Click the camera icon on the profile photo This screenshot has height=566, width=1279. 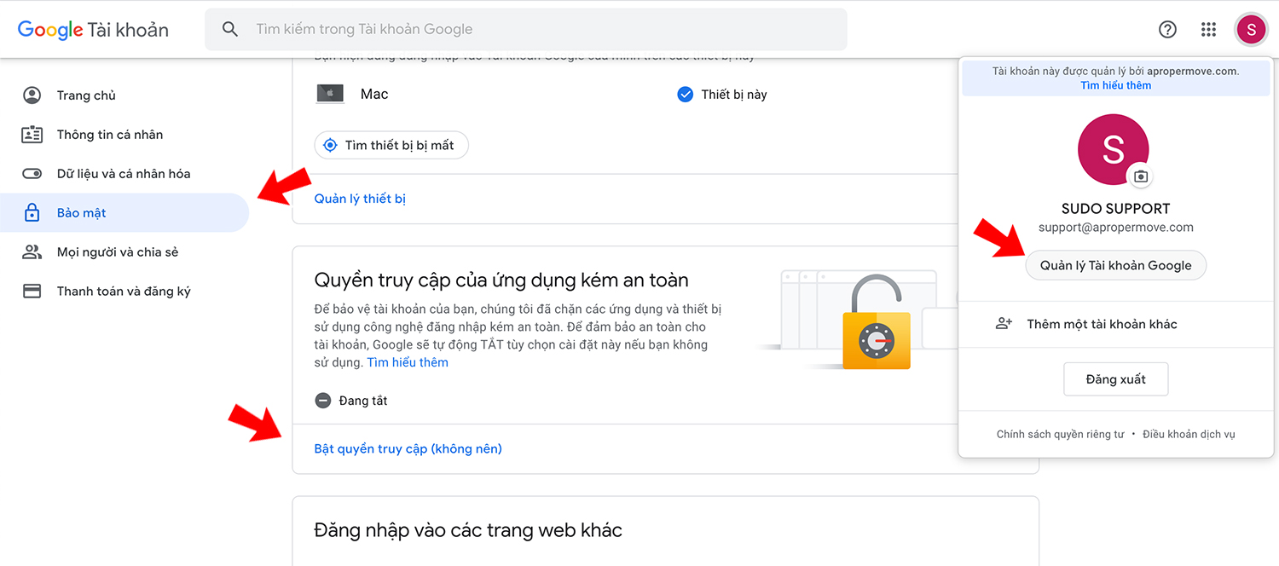(1141, 178)
